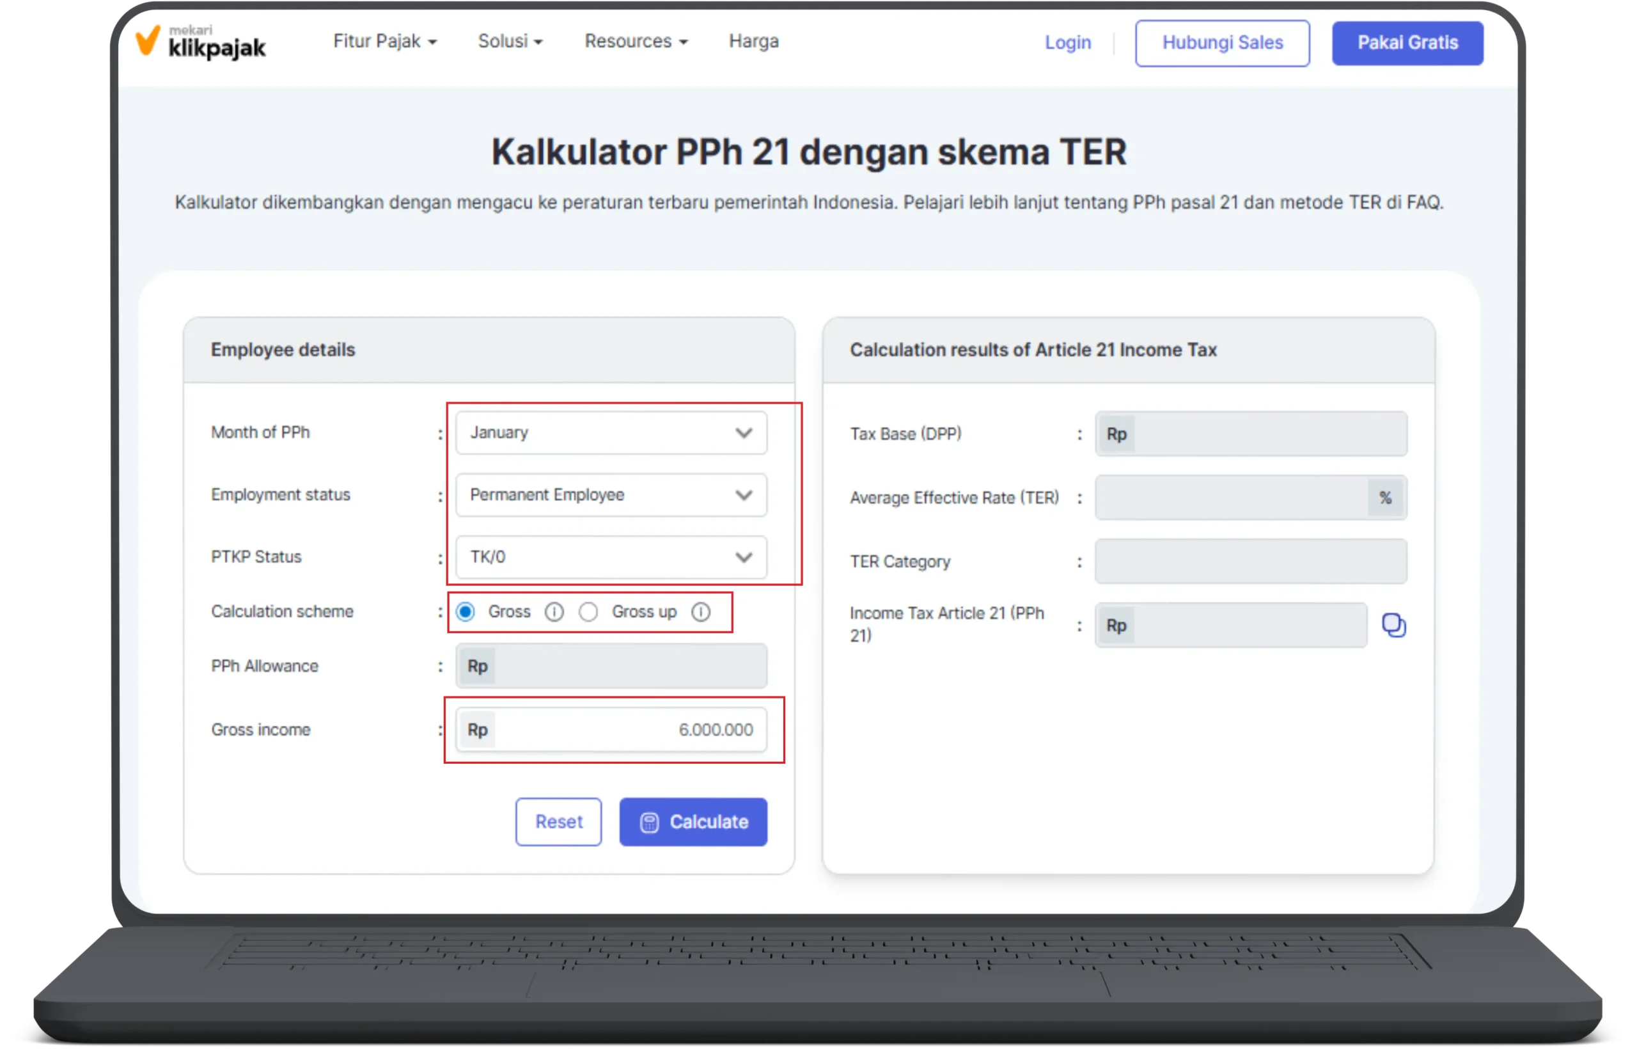Select the Harga menu item
1637x1049 pixels.
pyautogui.click(x=753, y=41)
